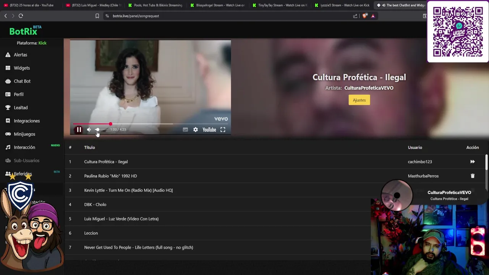Delete Paulina Rubio song from queue

pos(473,176)
